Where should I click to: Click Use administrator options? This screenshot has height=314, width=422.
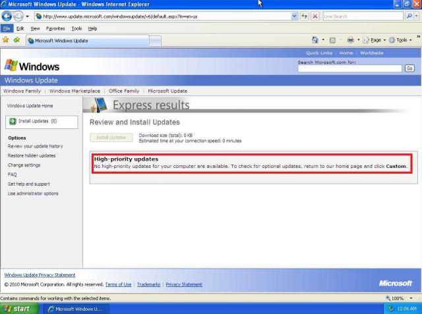[33, 194]
